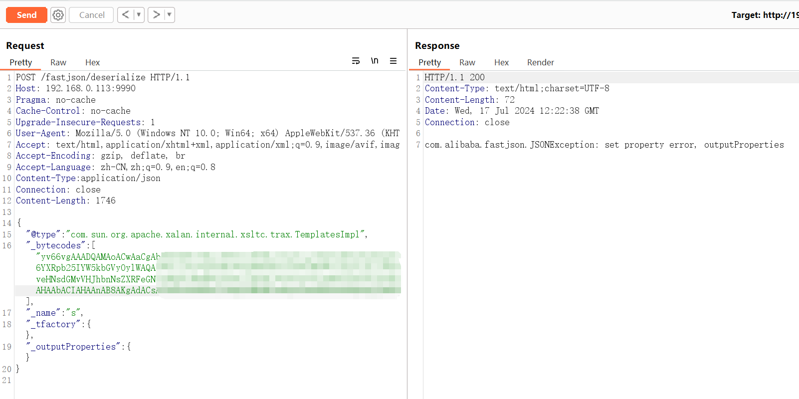
Task: Open the Request panel hamburger menu
Action: [x=394, y=61]
